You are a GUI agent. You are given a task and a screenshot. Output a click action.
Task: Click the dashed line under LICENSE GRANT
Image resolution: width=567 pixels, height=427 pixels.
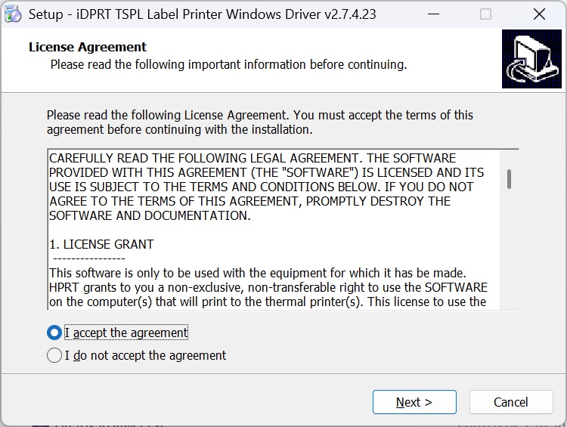tap(89, 258)
